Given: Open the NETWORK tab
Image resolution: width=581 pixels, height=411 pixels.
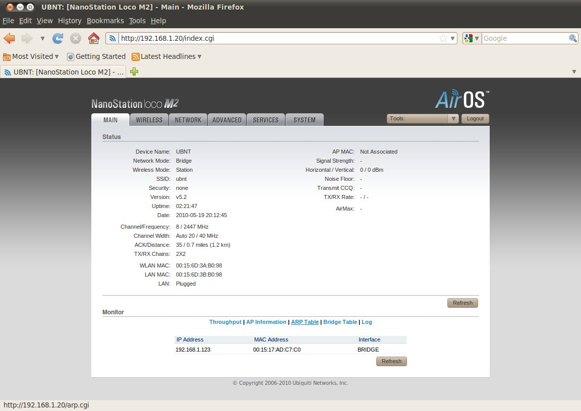Looking at the screenshot, I should point(188,120).
